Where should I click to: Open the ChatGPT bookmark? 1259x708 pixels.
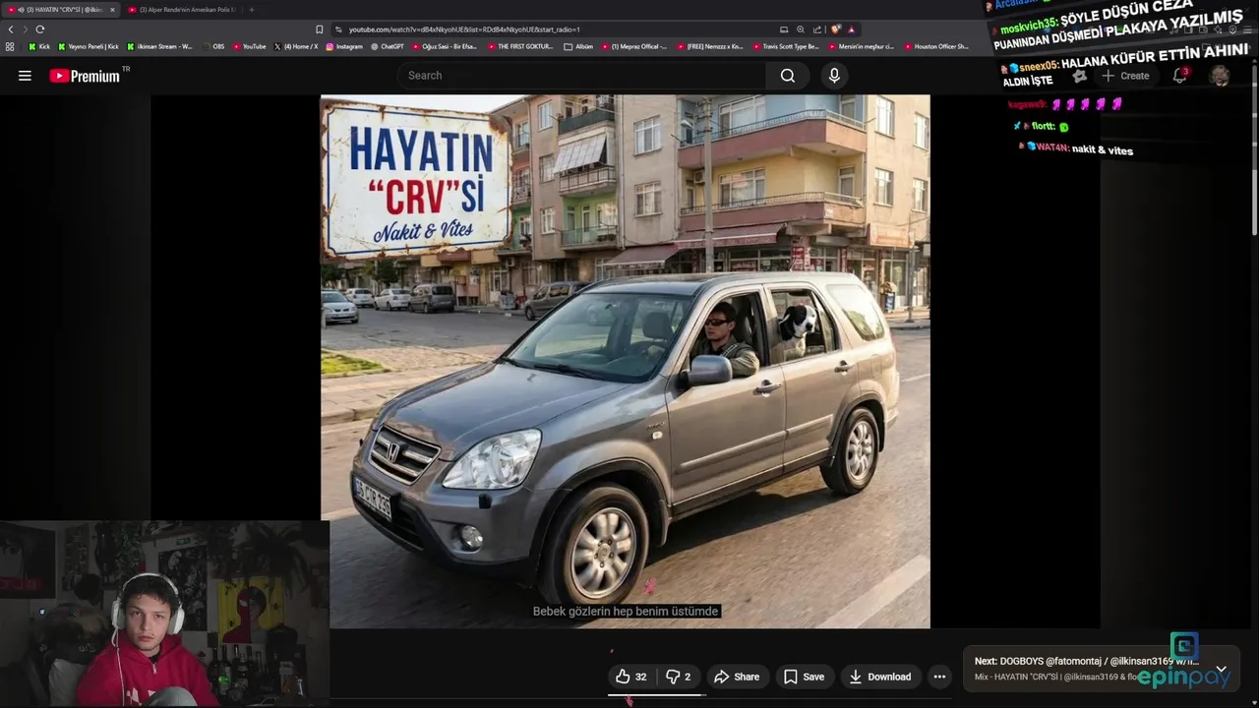(x=388, y=46)
